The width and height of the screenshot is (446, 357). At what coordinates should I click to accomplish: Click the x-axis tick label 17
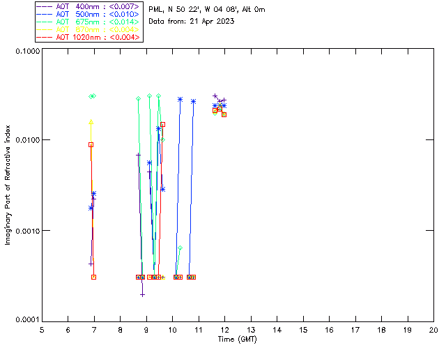click(x=355, y=330)
